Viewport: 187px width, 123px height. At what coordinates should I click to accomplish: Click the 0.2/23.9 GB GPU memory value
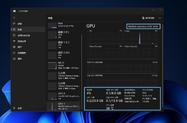[x=95, y=101]
